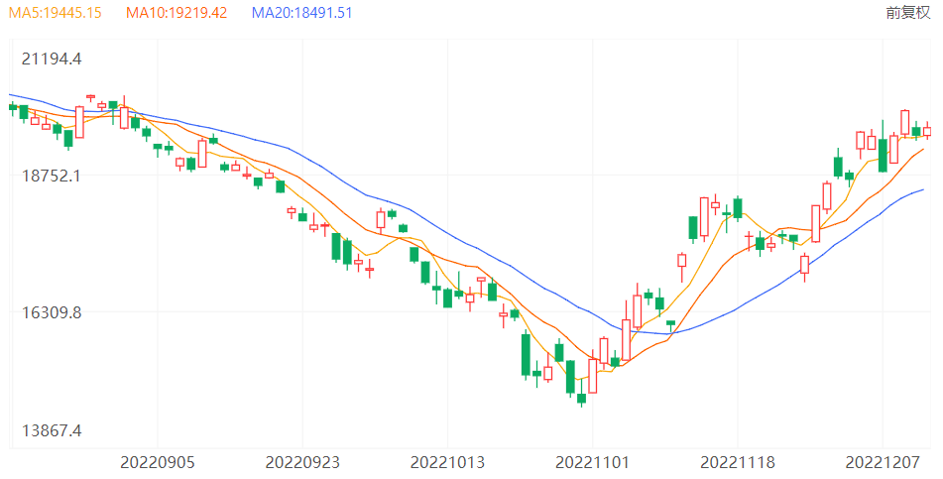Click the 20220905 date axis label
This screenshot has height=479, width=943.
tap(158, 462)
